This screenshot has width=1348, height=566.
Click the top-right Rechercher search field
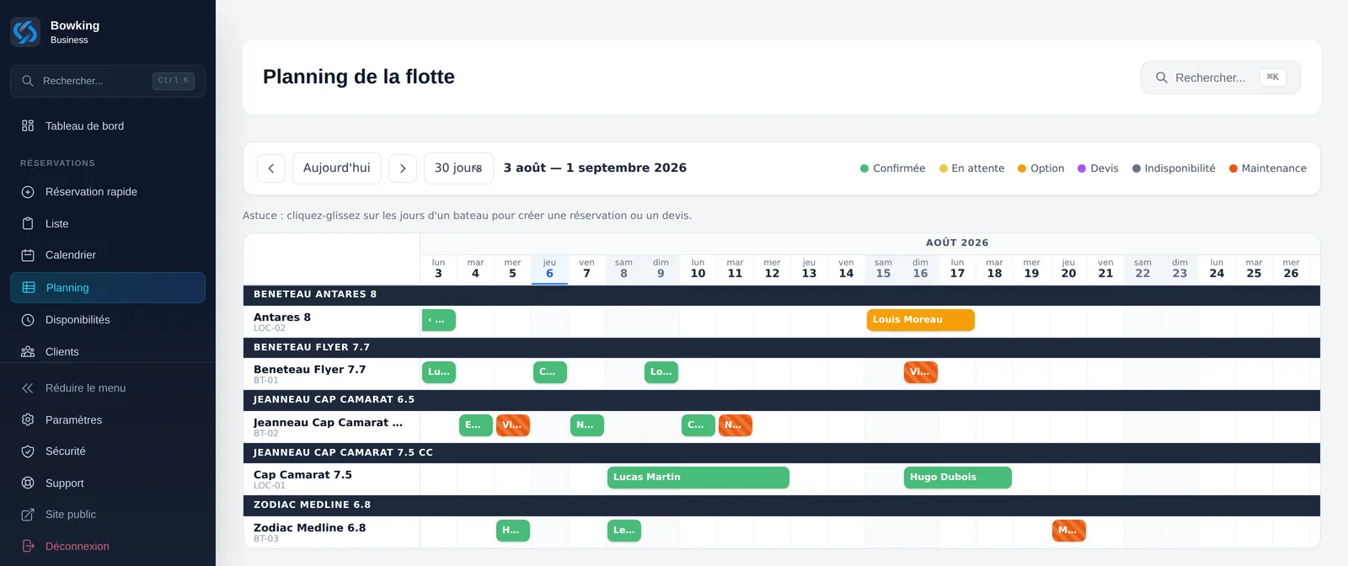(x=1221, y=77)
